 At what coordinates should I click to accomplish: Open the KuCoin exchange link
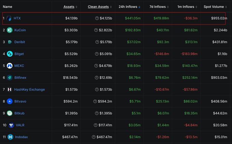tap(20, 30)
